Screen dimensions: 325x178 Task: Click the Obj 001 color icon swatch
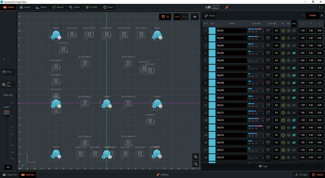(212, 31)
